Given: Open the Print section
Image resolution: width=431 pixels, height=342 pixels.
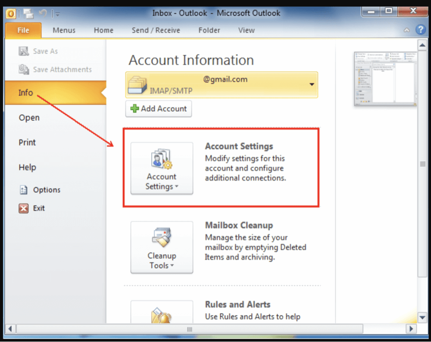Looking at the screenshot, I should [27, 142].
